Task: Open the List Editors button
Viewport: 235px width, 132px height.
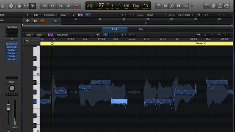Action: point(207,6)
